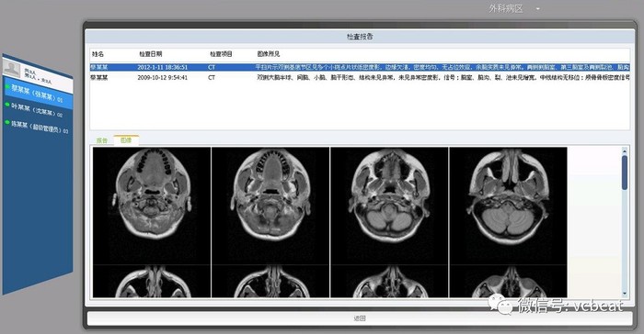The width and height of the screenshot is (644, 334).
Task: Open the second head scan thumbnail
Action: [270, 206]
